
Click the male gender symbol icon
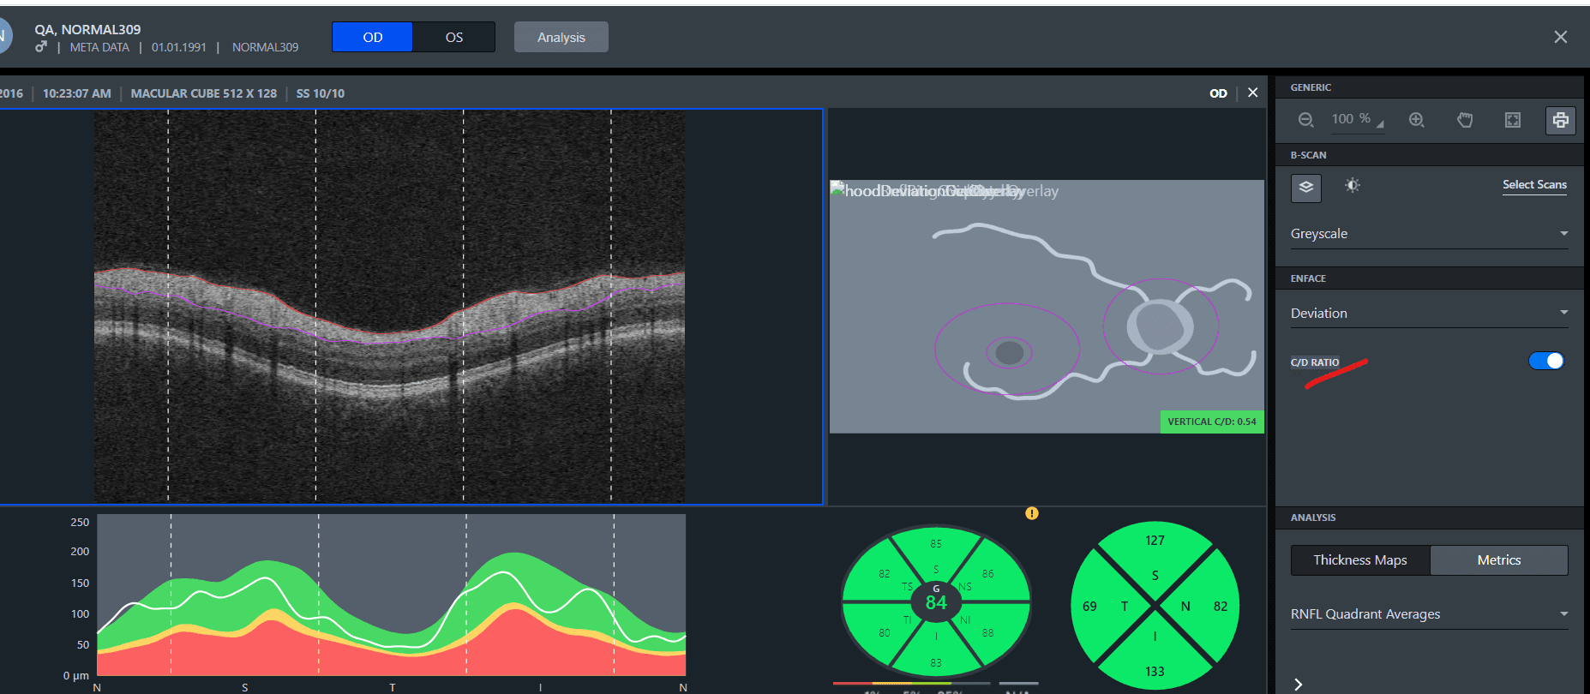click(40, 46)
